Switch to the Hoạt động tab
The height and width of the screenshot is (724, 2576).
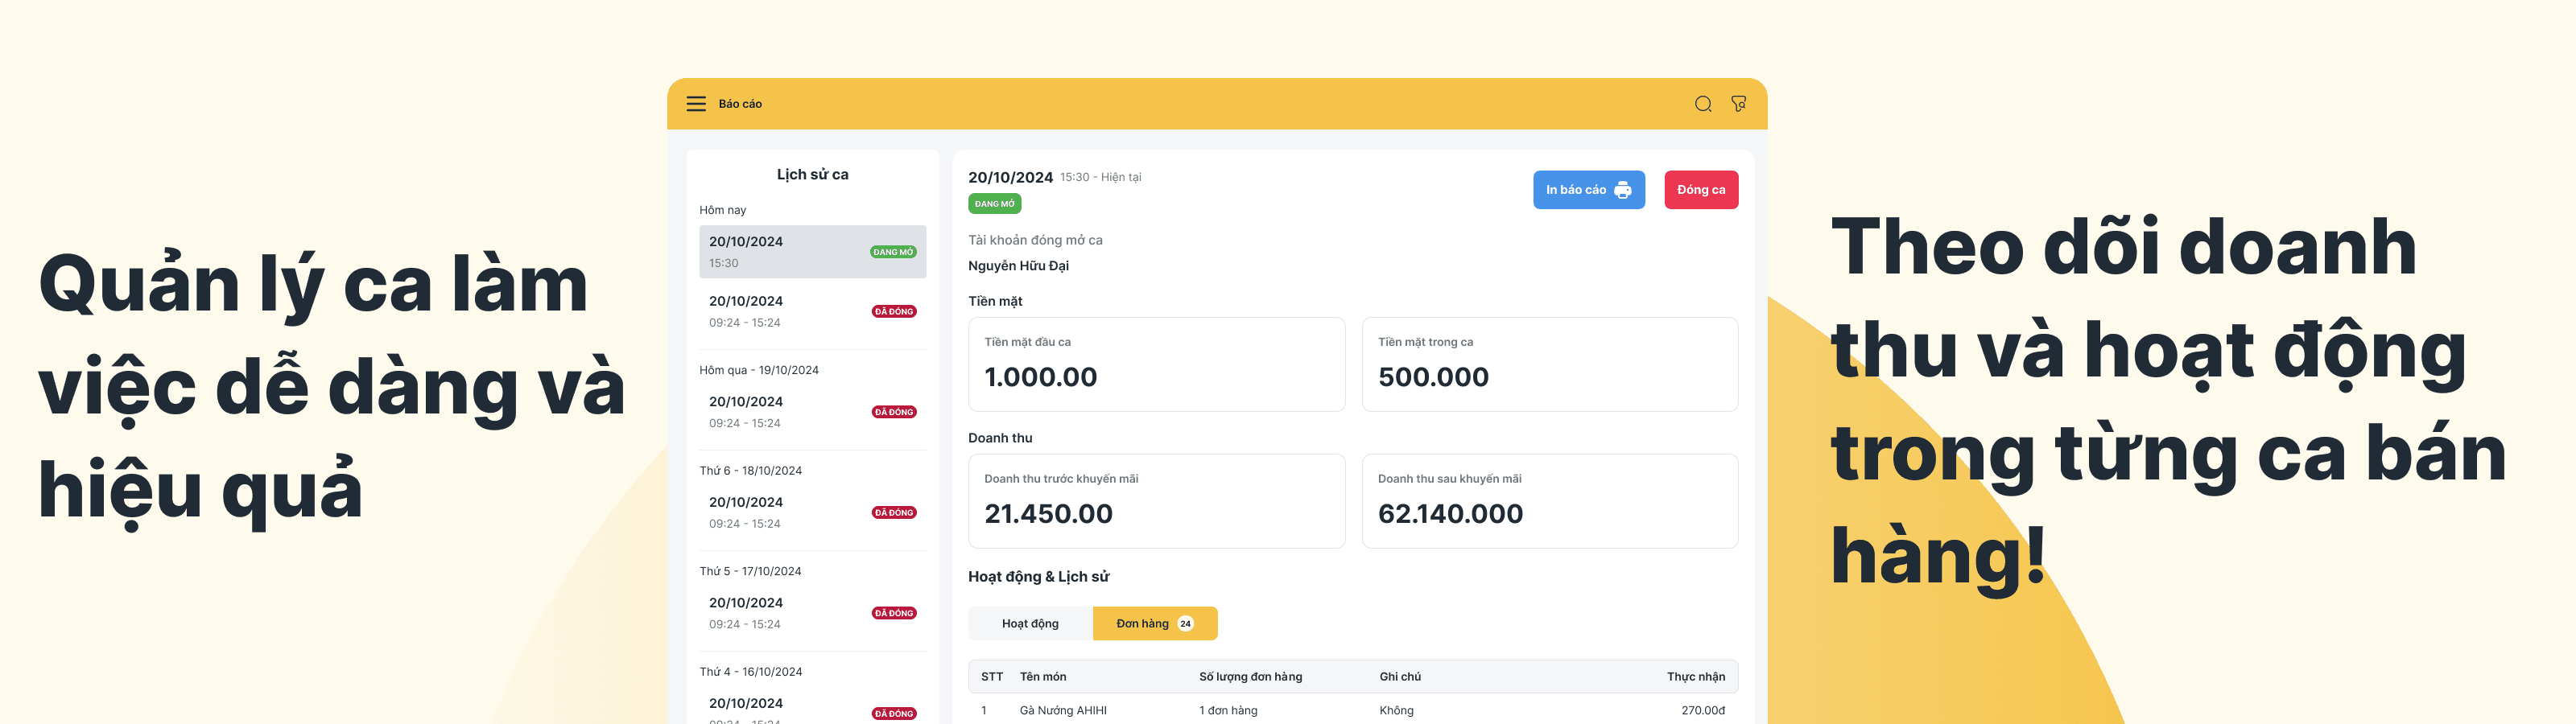[x=1030, y=623]
